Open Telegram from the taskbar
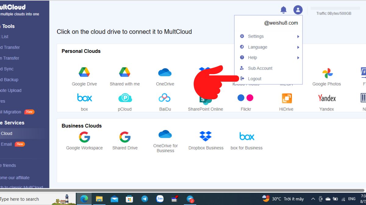This screenshot has width=366, height=205. point(145,199)
